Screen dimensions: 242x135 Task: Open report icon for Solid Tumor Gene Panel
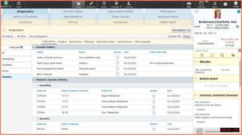point(117,63)
